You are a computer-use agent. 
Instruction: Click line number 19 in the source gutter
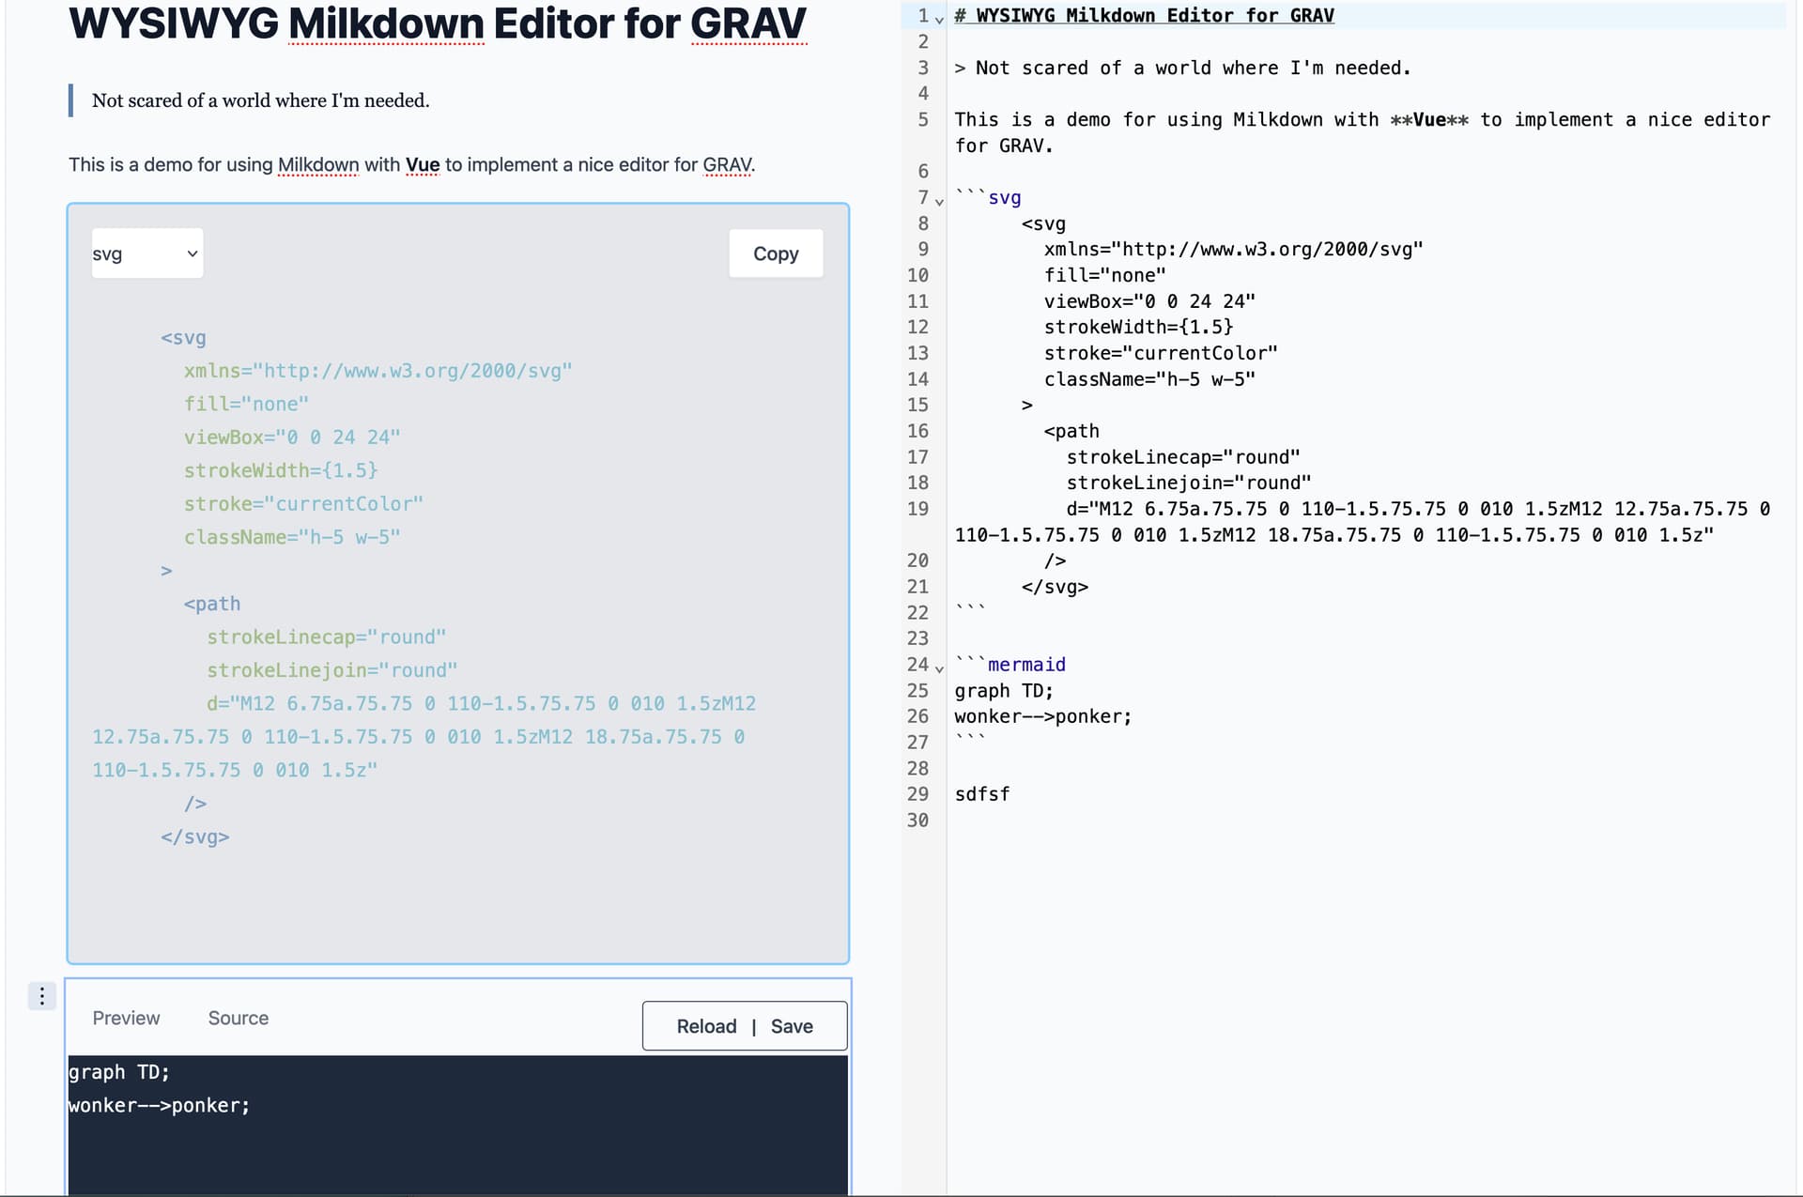tap(917, 509)
